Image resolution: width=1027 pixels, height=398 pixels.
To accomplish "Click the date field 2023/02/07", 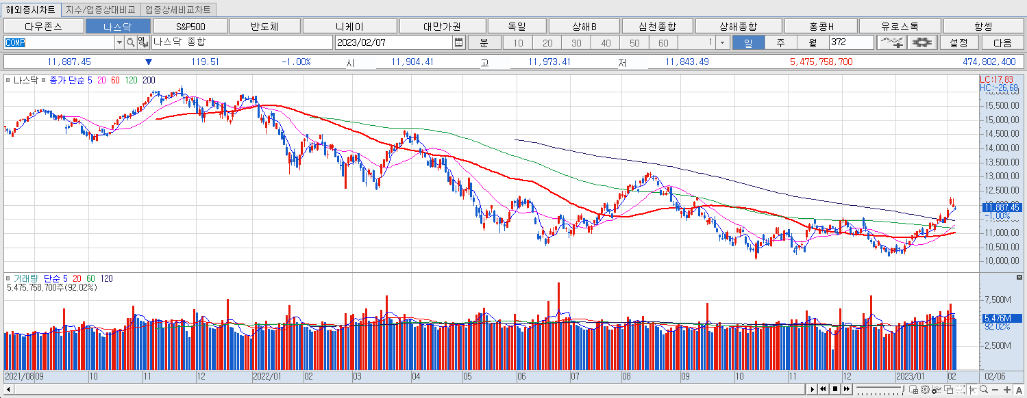I will pyautogui.click(x=395, y=42).
